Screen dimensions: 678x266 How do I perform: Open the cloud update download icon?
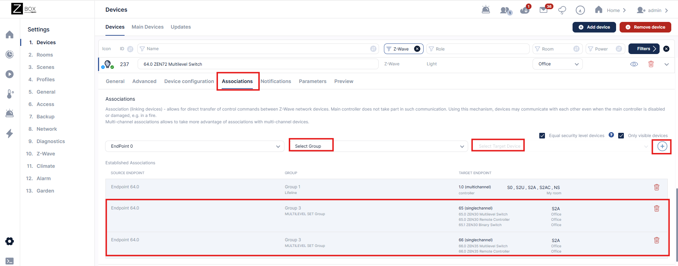pos(525,10)
